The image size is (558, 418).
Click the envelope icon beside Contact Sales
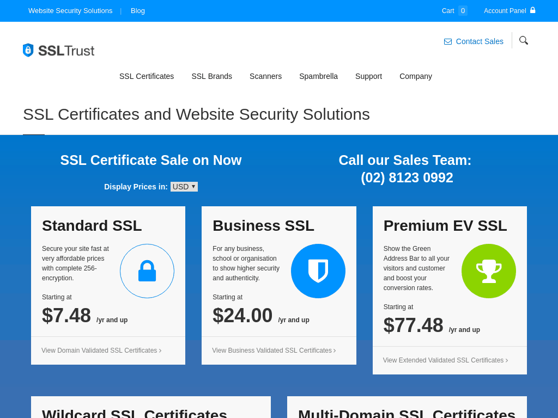tap(448, 41)
